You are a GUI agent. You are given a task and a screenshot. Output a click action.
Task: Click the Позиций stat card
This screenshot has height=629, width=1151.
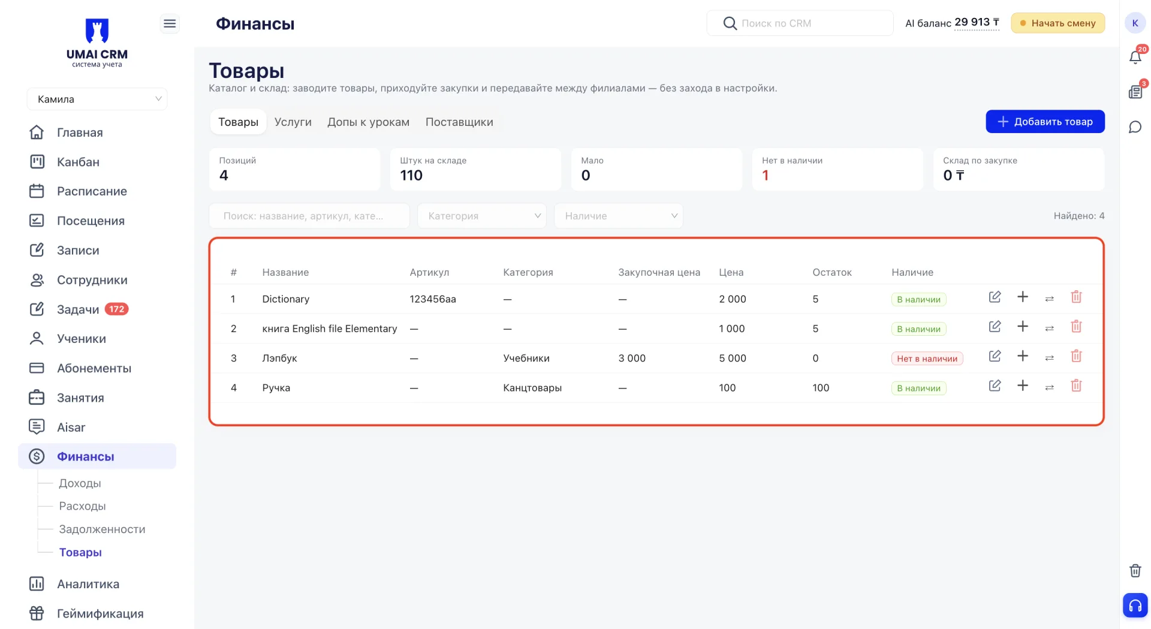(x=294, y=169)
